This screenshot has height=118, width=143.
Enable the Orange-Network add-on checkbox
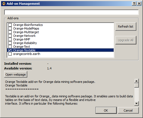pyautogui.click(x=10, y=36)
